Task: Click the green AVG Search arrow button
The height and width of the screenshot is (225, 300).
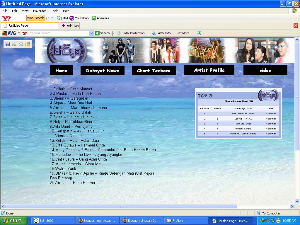Action: click(97, 33)
